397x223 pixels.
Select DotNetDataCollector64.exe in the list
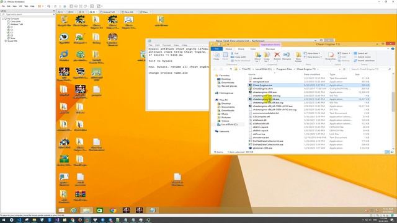coord(268,144)
